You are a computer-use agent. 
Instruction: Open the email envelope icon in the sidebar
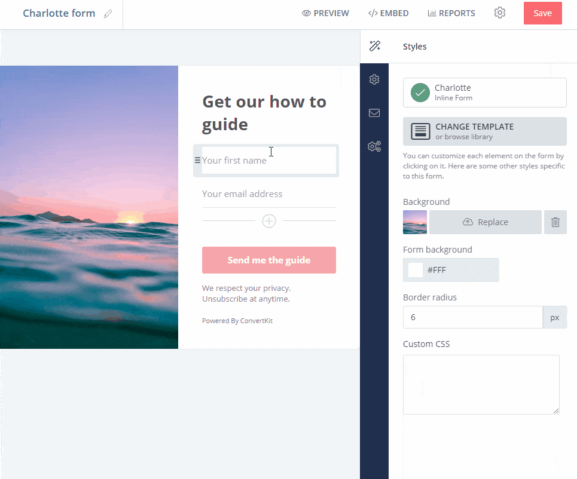374,112
